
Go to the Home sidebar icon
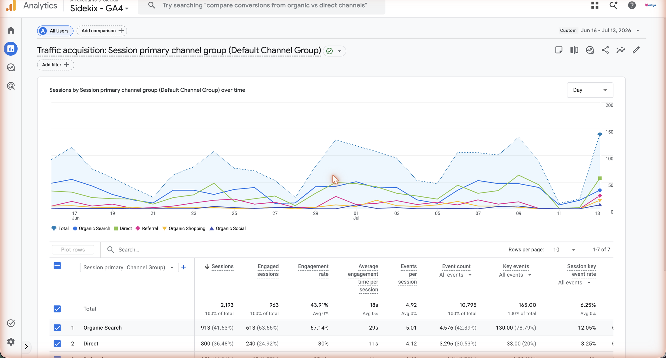[x=11, y=30]
